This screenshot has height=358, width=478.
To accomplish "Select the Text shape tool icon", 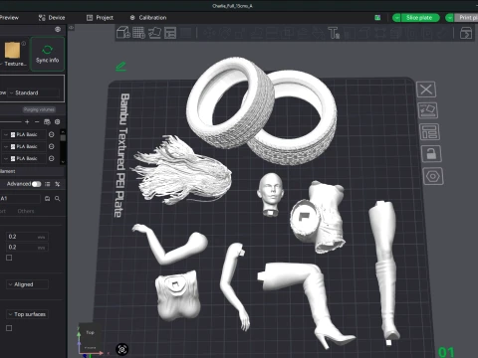I will point(334,33).
